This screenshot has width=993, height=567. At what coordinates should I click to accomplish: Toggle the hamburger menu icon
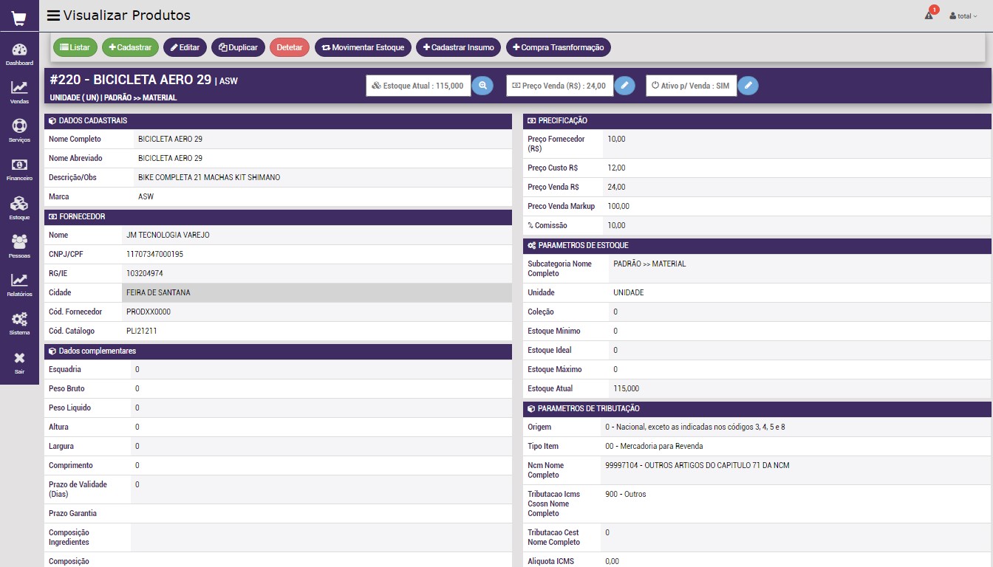click(x=53, y=16)
